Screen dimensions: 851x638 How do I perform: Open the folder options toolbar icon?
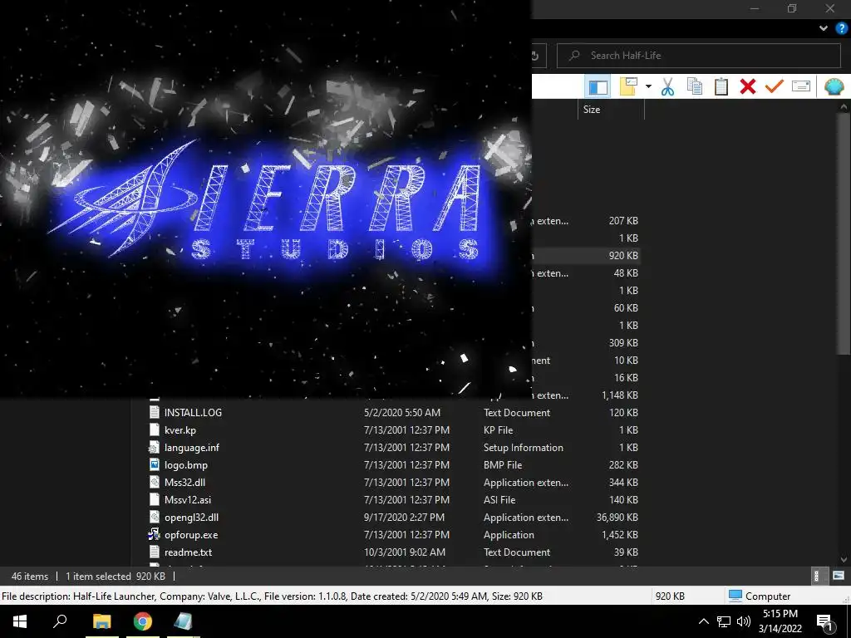(628, 86)
